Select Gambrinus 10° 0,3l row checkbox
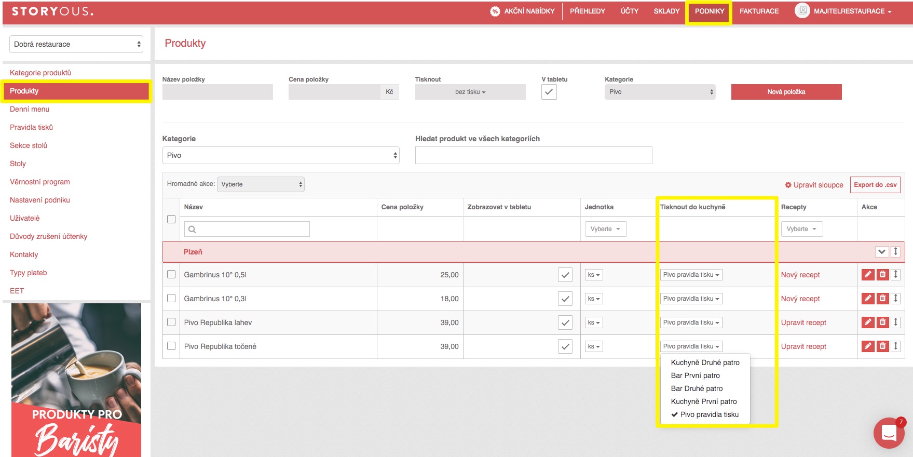This screenshot has width=913, height=457. pos(171,298)
